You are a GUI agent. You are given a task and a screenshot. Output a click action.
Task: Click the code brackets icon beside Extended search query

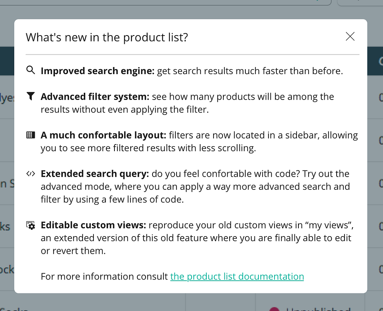31,174
